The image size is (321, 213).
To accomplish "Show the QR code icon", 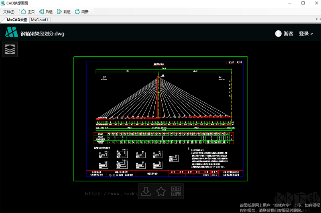I will click(175, 191).
